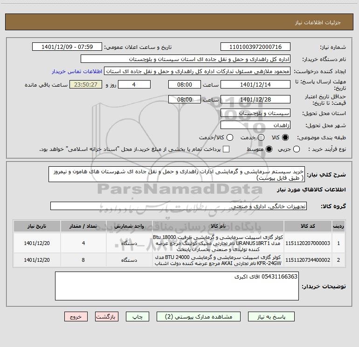359x347 pixels.
Task: Click row 1 need date 1401/12/20
Action: [37, 243]
